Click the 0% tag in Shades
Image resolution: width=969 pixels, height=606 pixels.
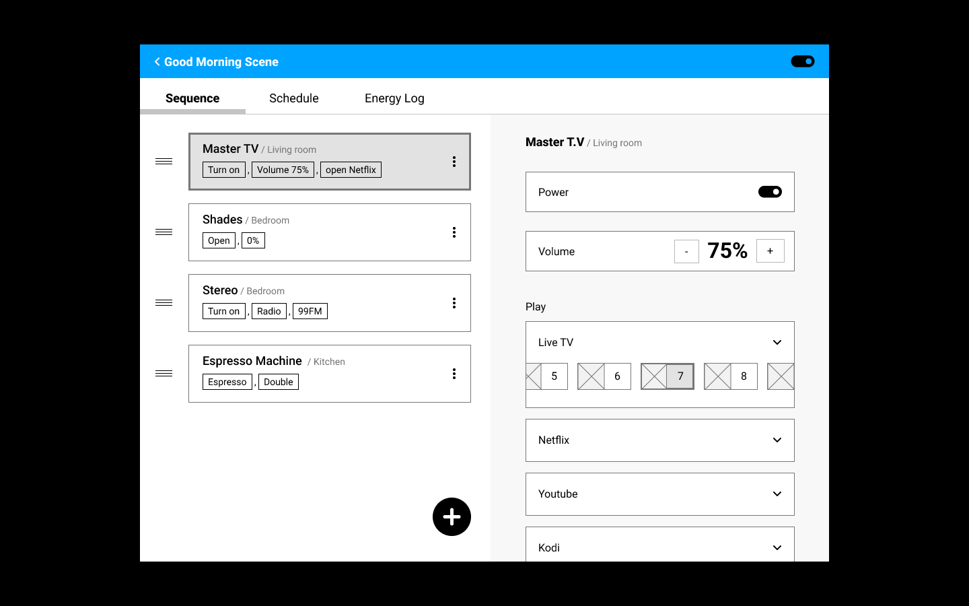253,240
